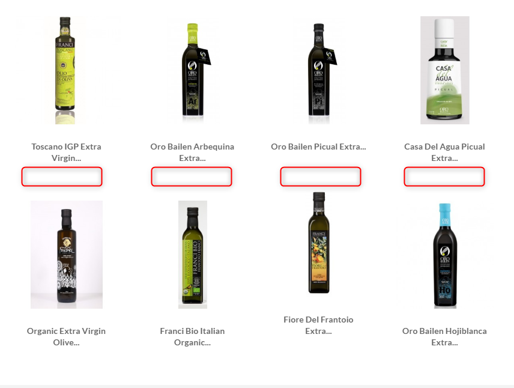Click the "Organic Extra Virgin Olive..." product title
Viewport: 514px width, 388px height.
coord(66,336)
